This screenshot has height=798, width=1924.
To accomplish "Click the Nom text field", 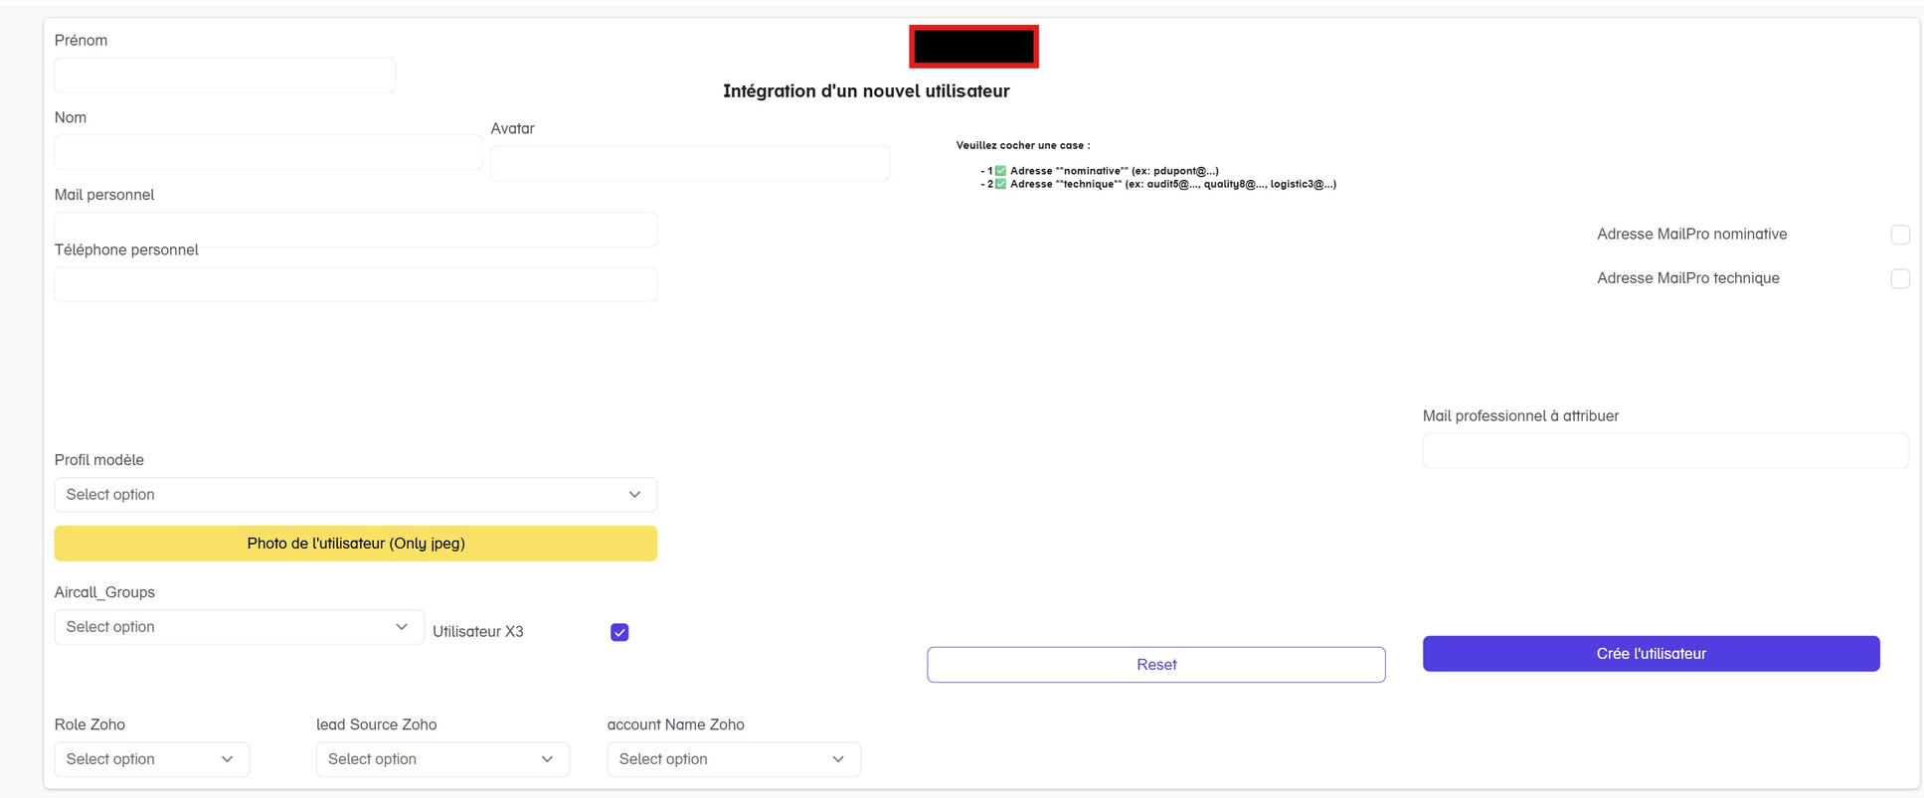I will 268,153.
